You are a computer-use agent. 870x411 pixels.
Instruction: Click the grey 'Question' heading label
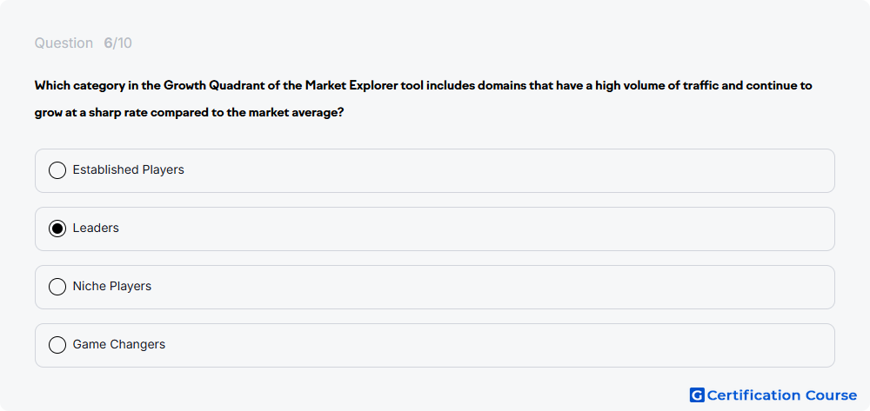[64, 43]
